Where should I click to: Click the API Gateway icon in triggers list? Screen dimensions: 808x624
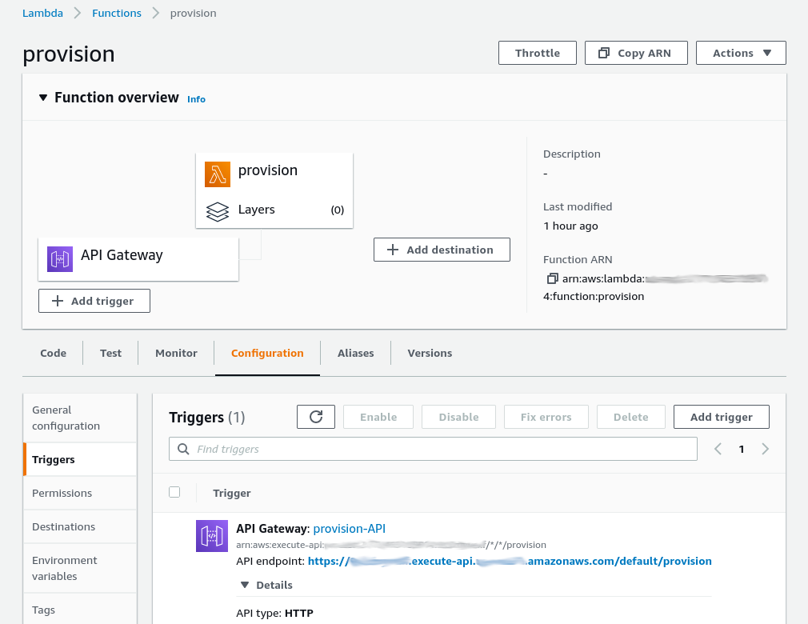212,536
